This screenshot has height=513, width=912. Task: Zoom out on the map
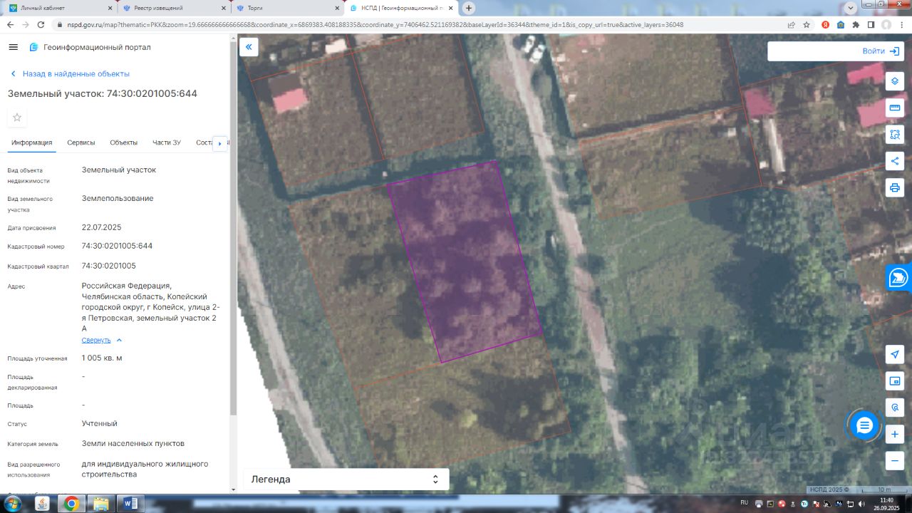click(x=895, y=460)
